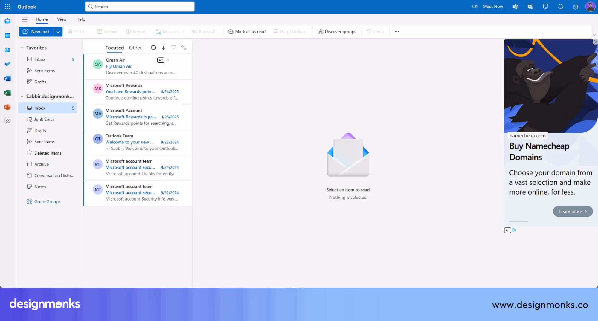Select the account Inbox folder with 5 unread
Viewport: 598px width, 321px height.
[48, 108]
